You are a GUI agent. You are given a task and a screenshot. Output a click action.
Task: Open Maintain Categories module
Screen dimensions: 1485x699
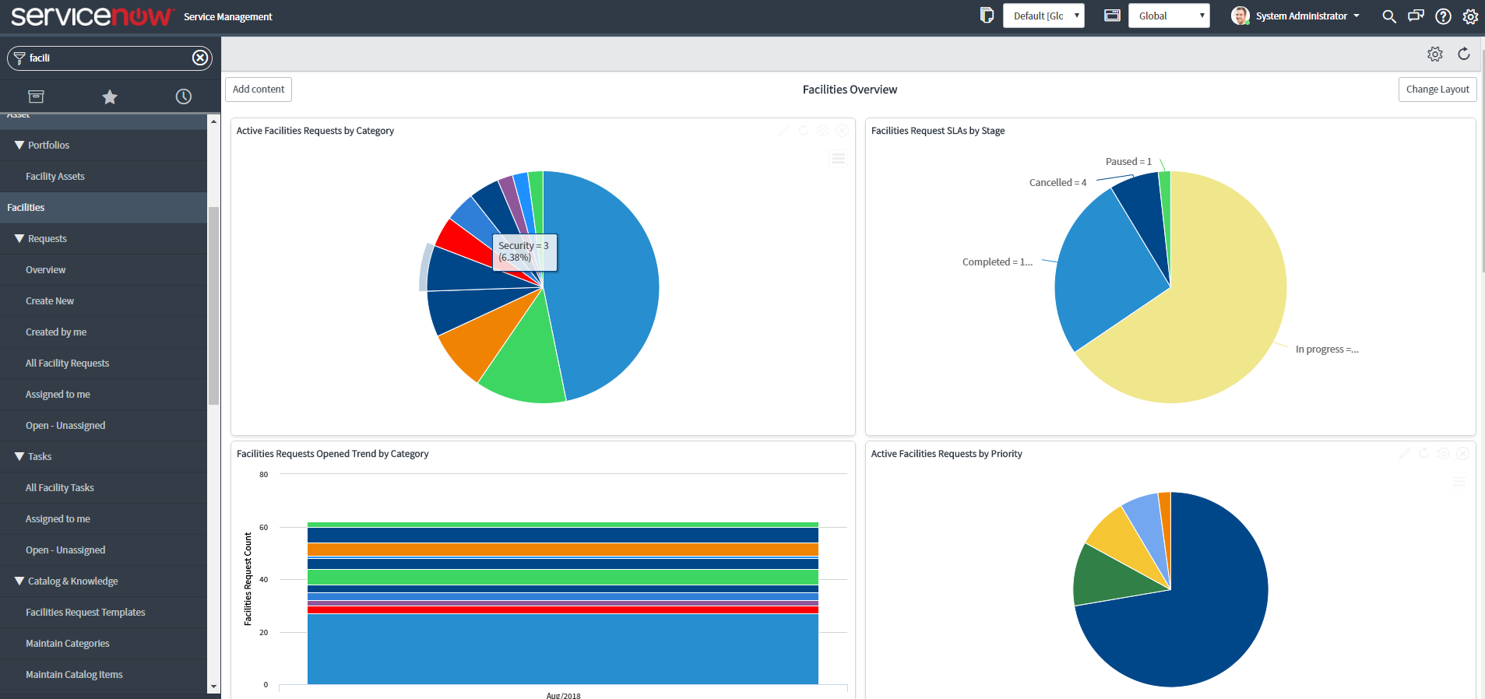tap(67, 644)
